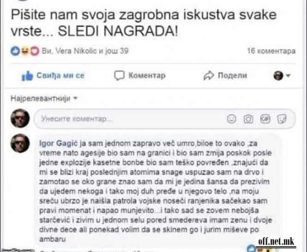Image resolution: width=307 pixels, height=252 pixels.
Task: Open the sticker picker icon
Action: point(282,119)
